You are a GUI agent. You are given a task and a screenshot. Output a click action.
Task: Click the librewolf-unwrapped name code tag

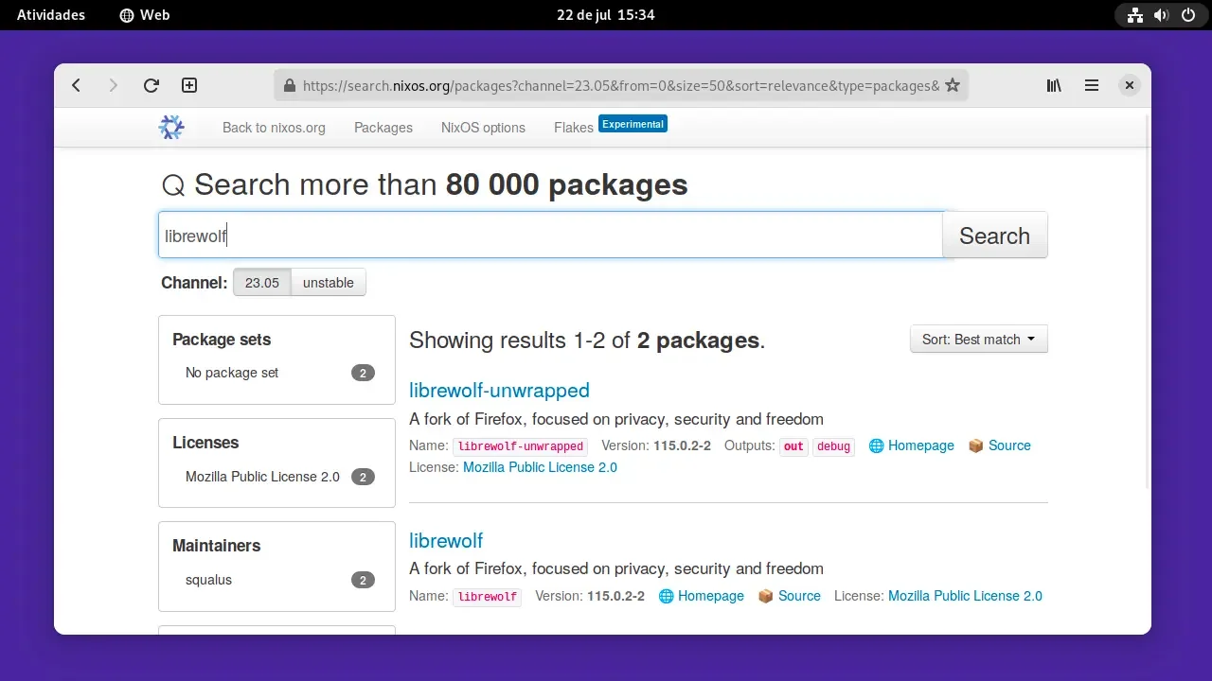click(521, 446)
